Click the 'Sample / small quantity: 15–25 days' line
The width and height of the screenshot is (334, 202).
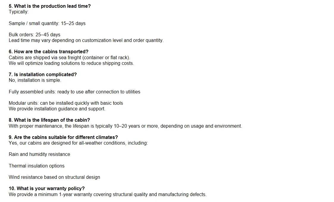pyautogui.click(x=47, y=23)
